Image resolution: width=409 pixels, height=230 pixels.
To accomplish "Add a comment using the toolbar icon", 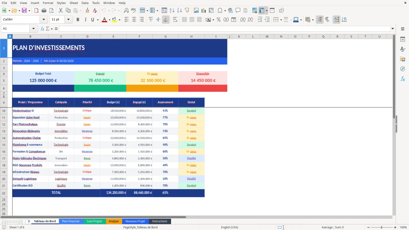I will (238, 11).
